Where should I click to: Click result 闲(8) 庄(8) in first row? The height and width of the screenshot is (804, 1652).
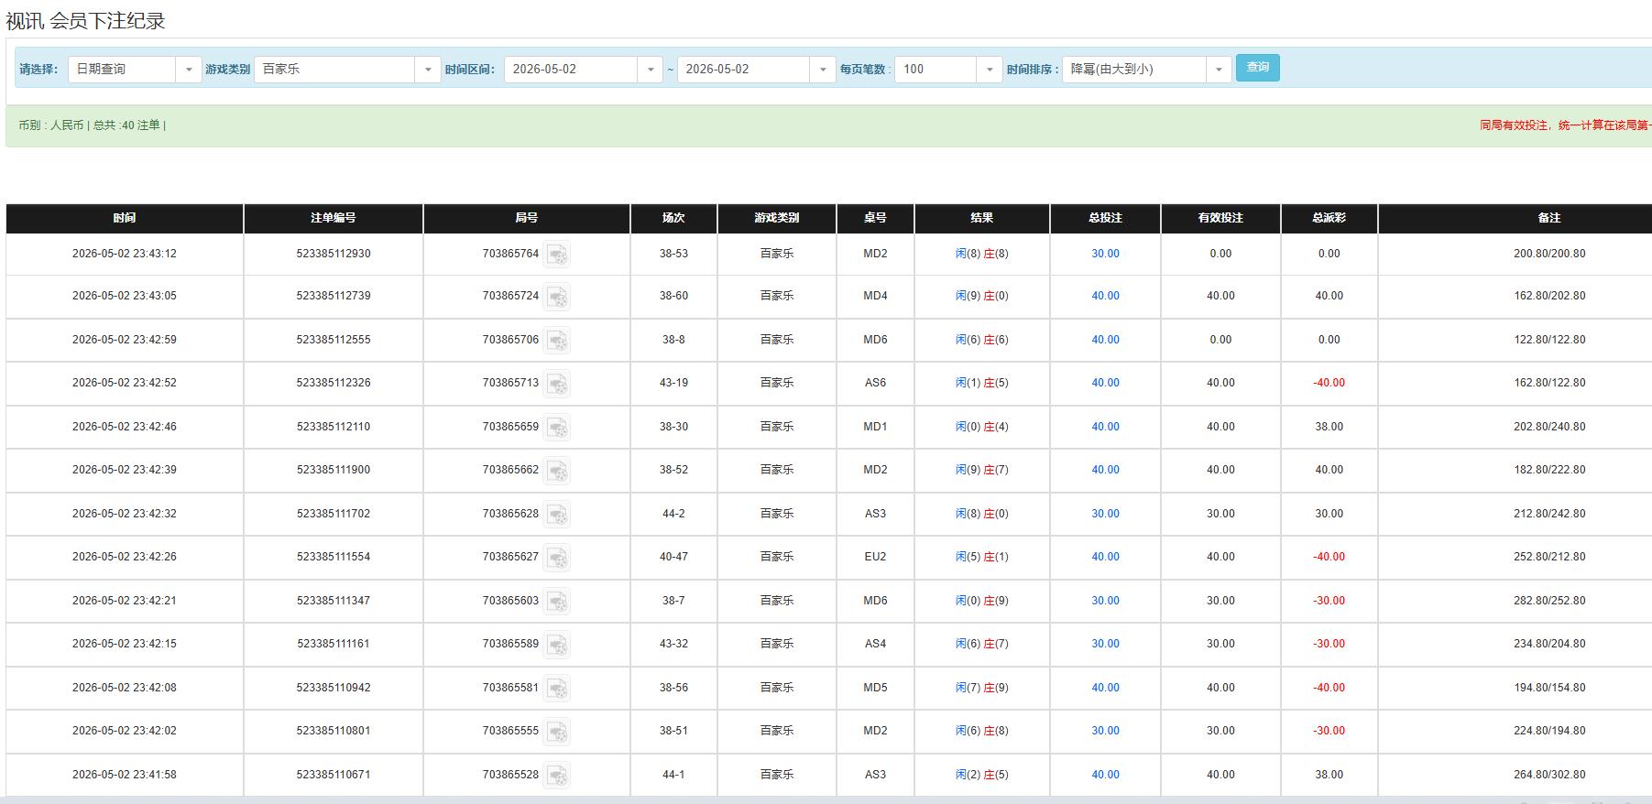pos(981,254)
